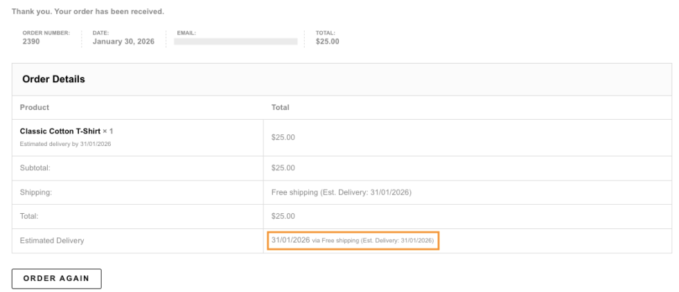
Task: Click the $25.00 amount in the Total row
Action: pos(283,216)
